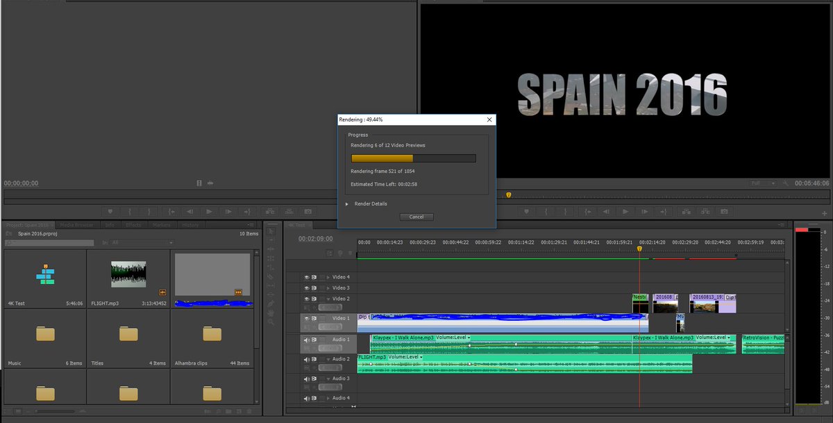The image size is (833, 423).
Task: Select the Zoom tool in tools panel
Action: (271, 322)
